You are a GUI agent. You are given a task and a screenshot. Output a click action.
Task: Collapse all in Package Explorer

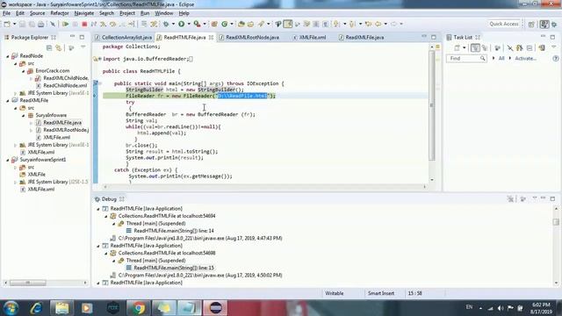click(x=49, y=48)
